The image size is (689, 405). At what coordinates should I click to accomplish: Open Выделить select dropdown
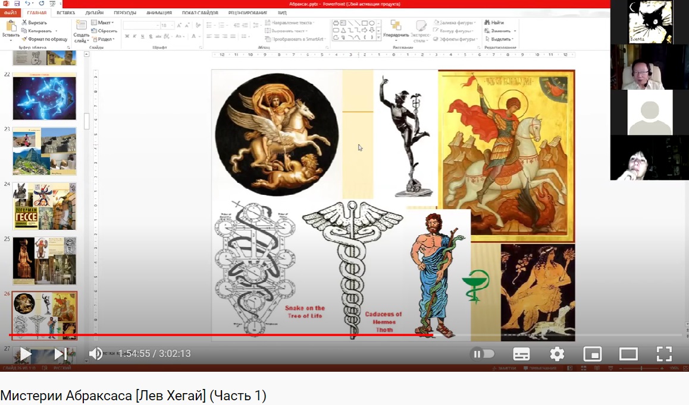(500, 39)
